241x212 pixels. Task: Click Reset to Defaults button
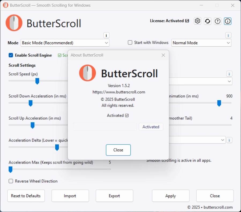(x=26, y=196)
